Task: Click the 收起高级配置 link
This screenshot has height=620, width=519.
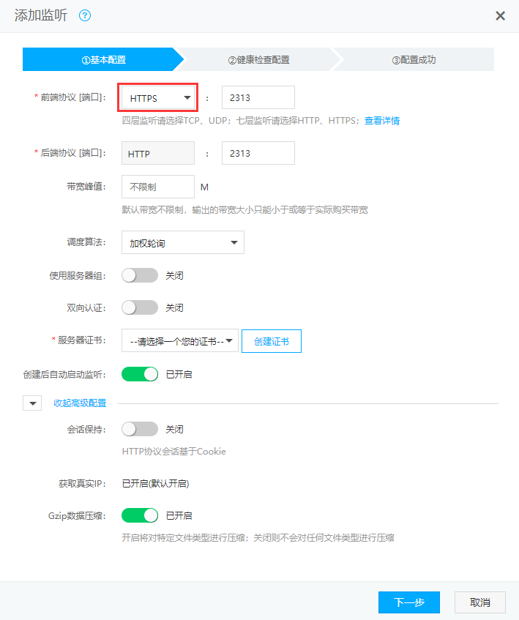Action: 80,403
